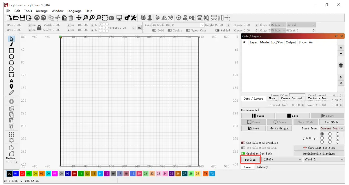Select the Draw Lines pencil tool
The width and height of the screenshot is (349, 185).
pyautogui.click(x=11, y=45)
